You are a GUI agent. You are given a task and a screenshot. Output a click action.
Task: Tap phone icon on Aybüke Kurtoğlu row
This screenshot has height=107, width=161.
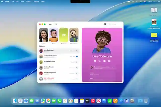pyautogui.click(x=77, y=62)
